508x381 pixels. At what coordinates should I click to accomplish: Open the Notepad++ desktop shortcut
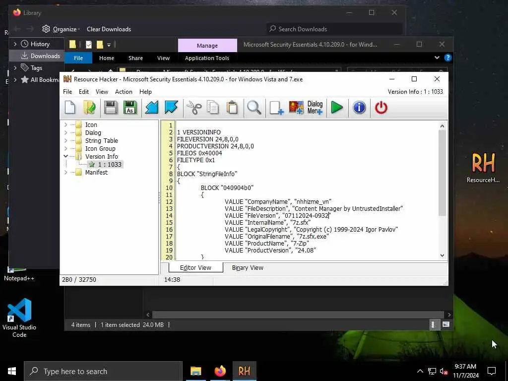[19, 274]
